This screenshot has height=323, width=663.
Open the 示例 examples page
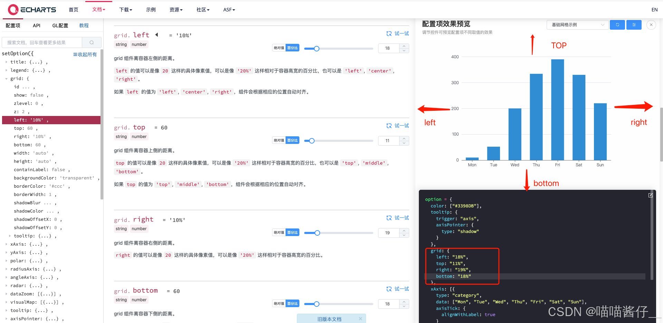(x=151, y=10)
